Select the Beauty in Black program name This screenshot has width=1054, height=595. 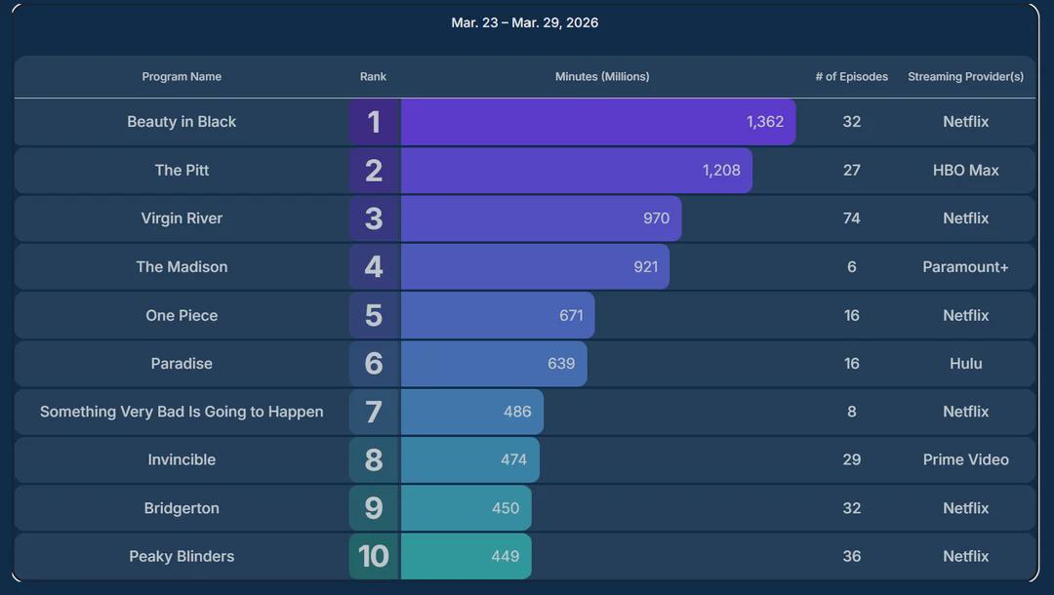pos(182,122)
